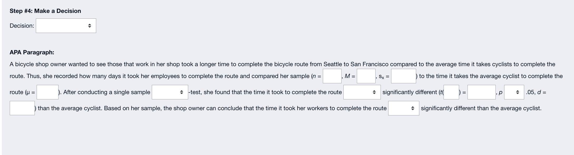This screenshot has height=155, width=574.
Task: Open dropdown before "significantly different (t("
Action: tap(362, 92)
